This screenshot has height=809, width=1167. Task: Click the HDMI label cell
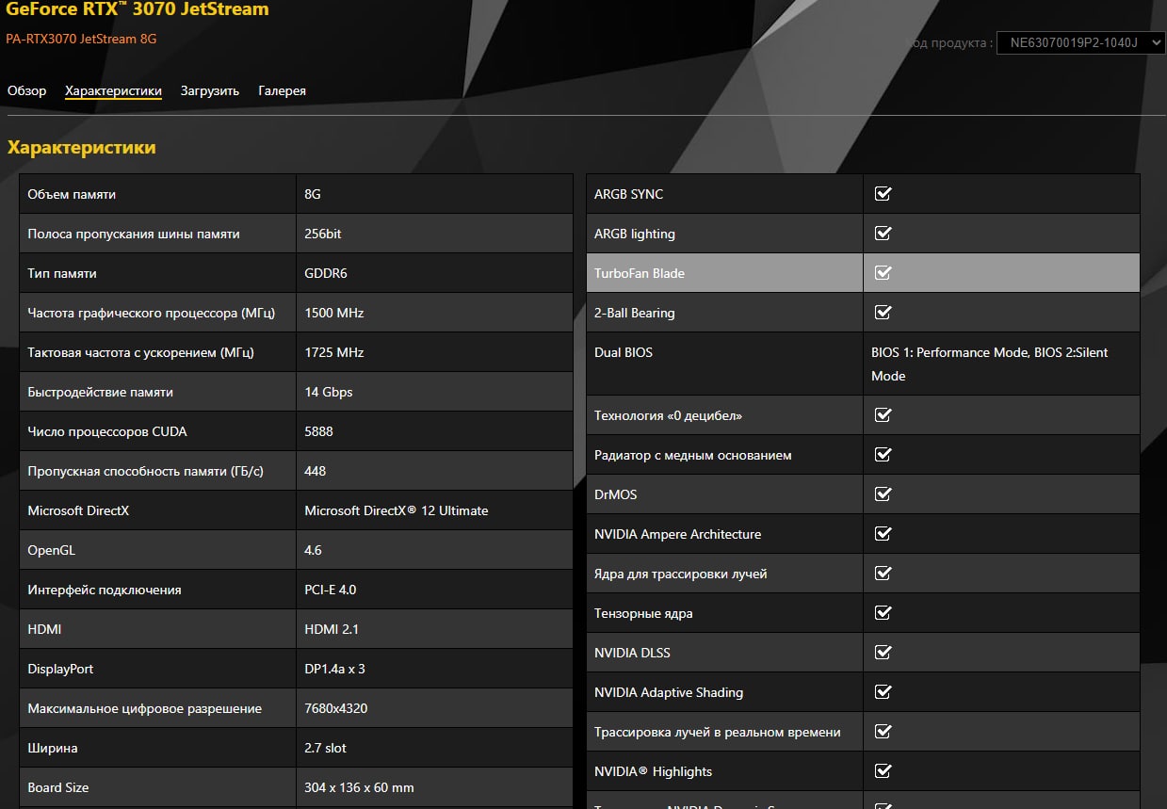coord(157,629)
